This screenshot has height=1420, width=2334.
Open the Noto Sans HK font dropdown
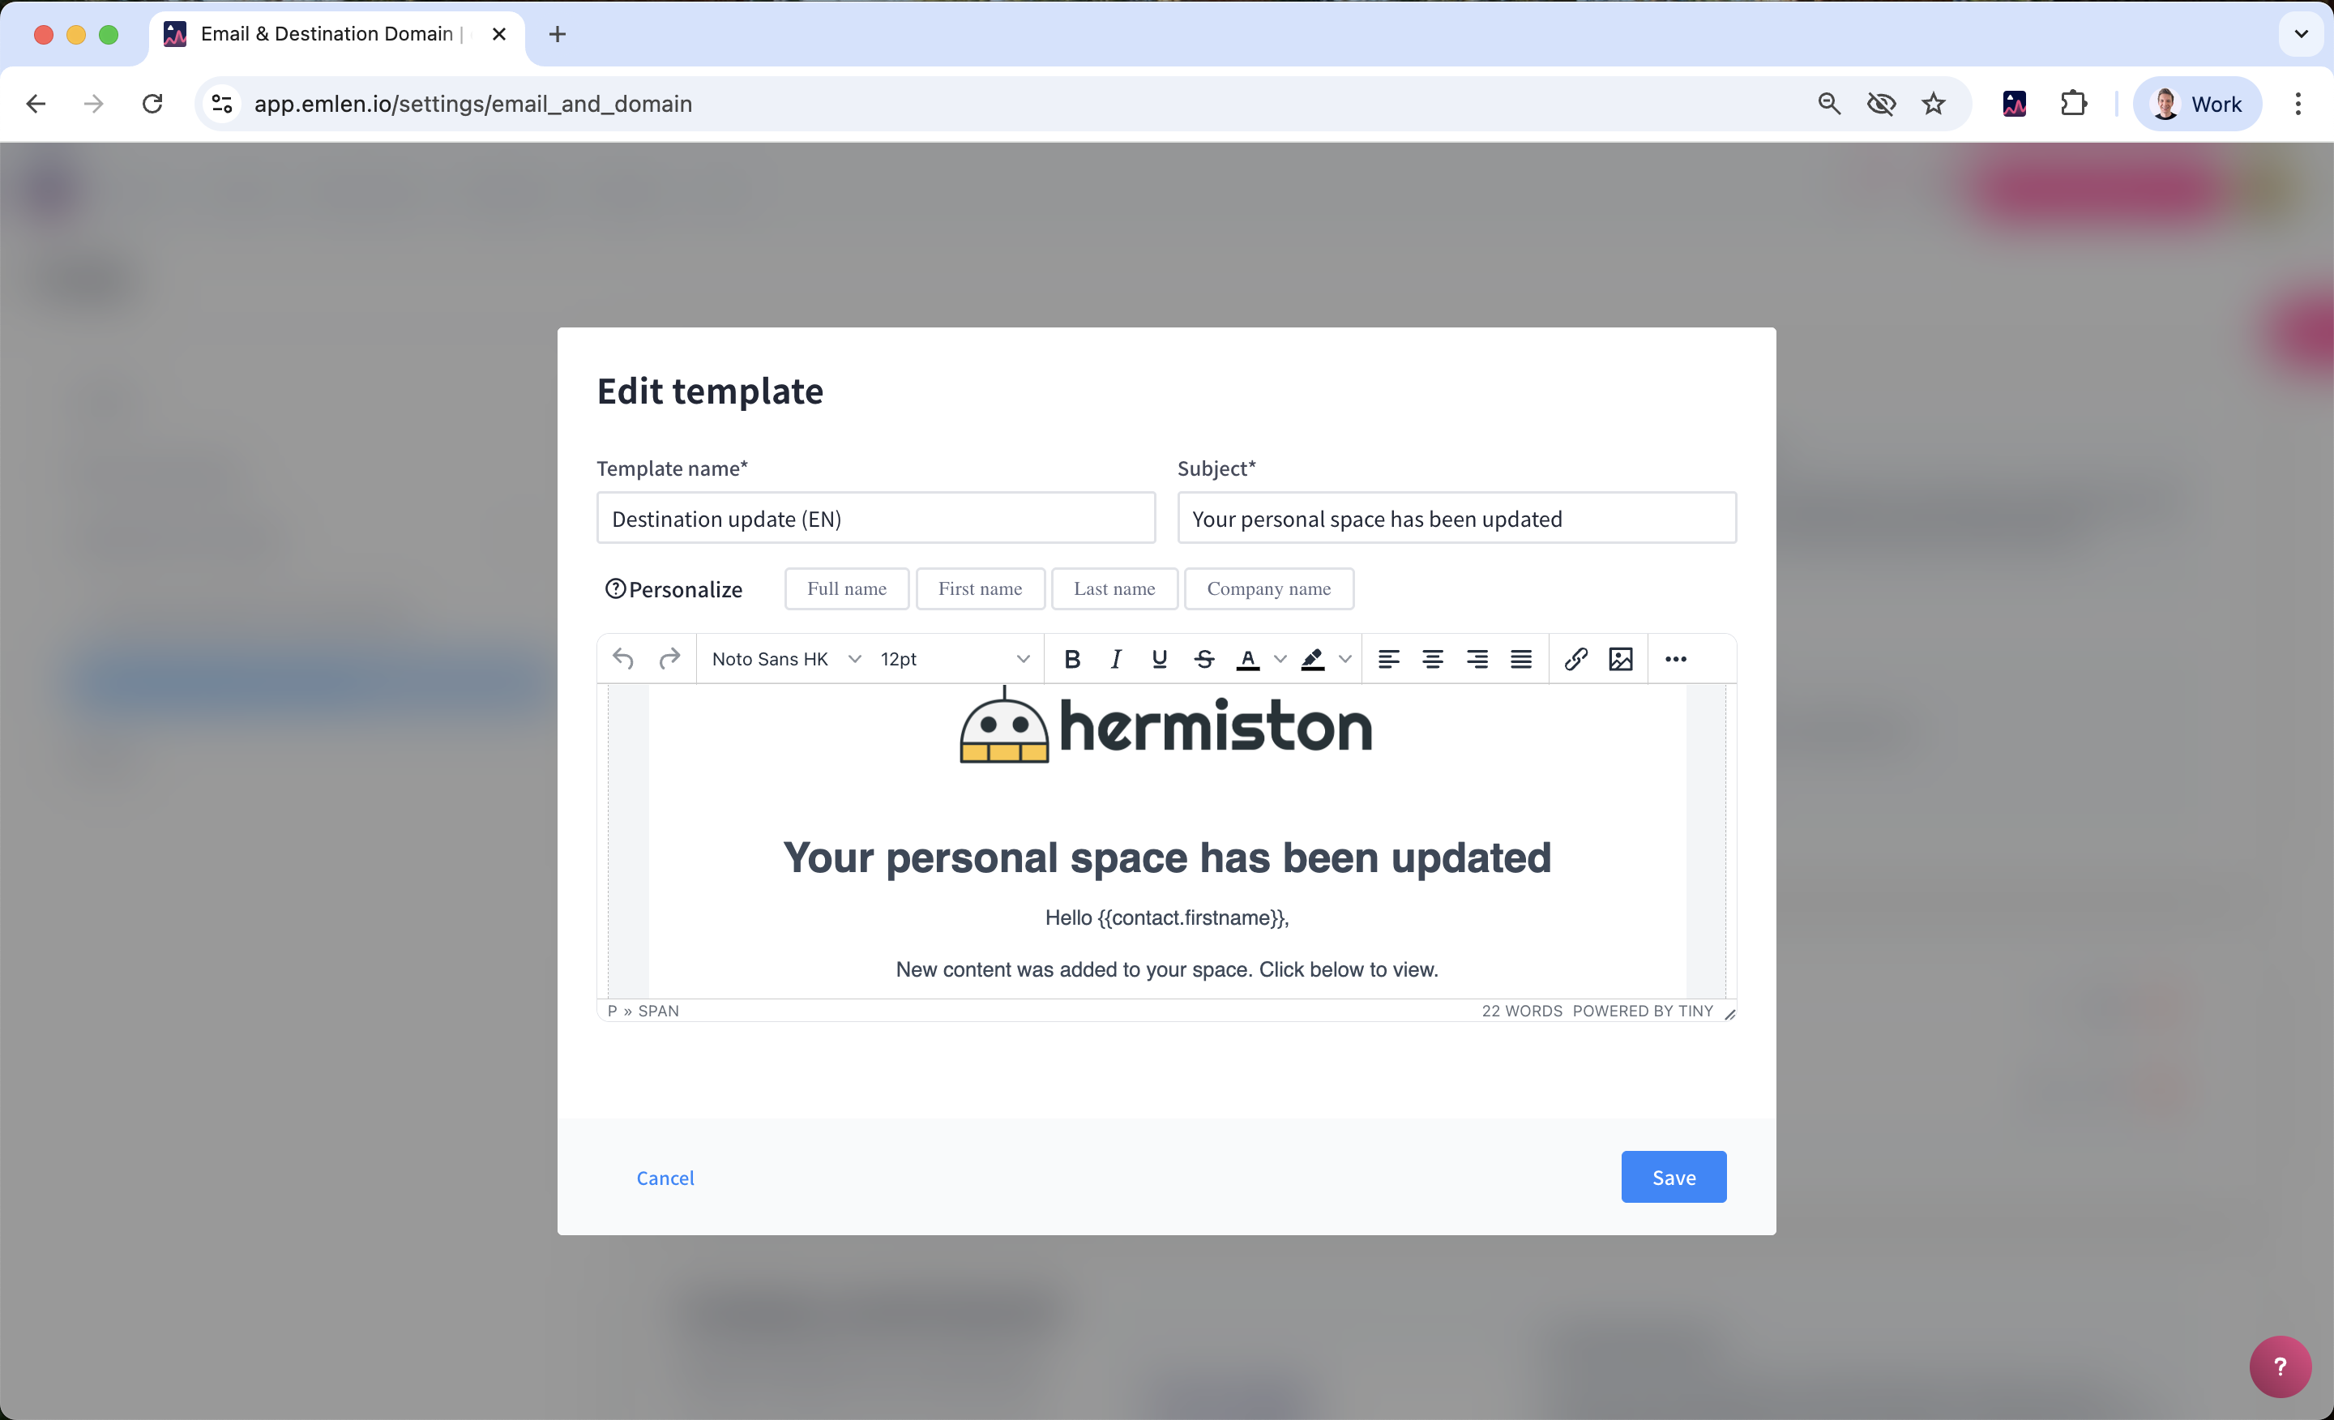(x=784, y=658)
